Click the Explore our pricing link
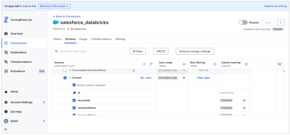Screen dimensions: 290x135 click(275, 6)
